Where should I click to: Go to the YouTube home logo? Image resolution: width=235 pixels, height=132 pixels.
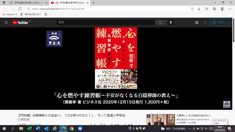pyautogui.click(x=20, y=23)
